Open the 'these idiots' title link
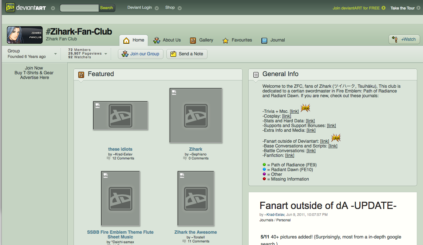 (x=120, y=149)
